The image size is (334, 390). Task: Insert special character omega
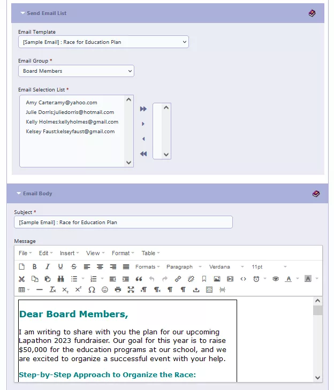pyautogui.click(x=92, y=289)
